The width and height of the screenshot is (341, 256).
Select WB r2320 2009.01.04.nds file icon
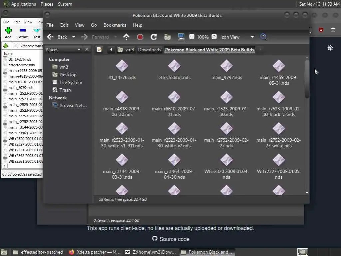(x=226, y=160)
